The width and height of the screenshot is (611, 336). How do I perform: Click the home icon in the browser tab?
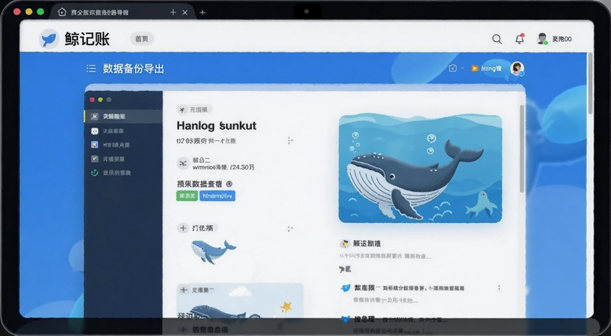(62, 12)
